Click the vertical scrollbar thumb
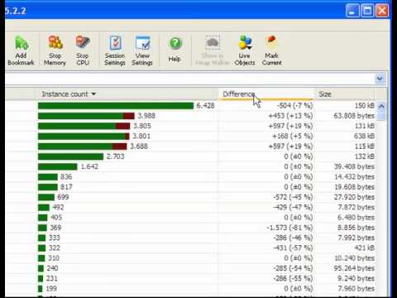The image size is (397, 298). (x=381, y=115)
